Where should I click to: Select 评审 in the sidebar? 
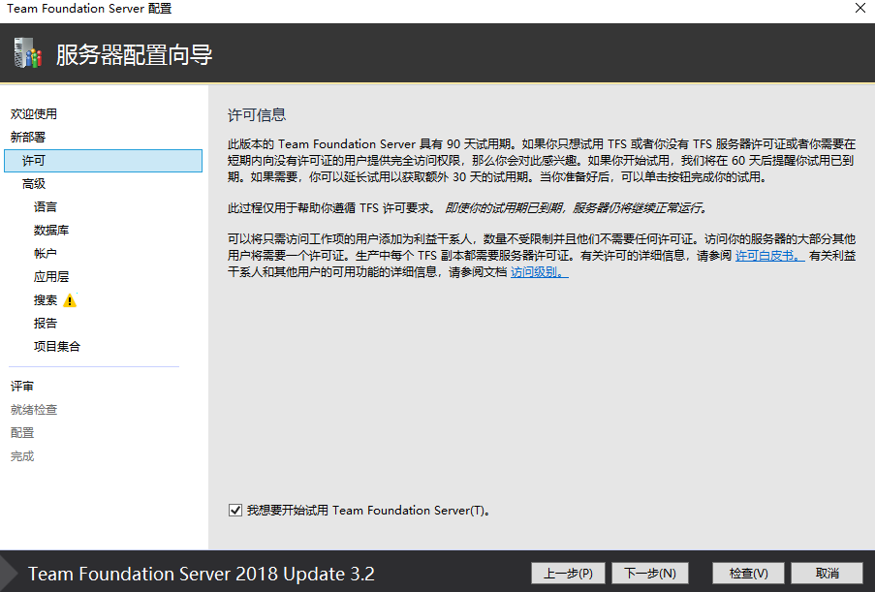(x=21, y=387)
